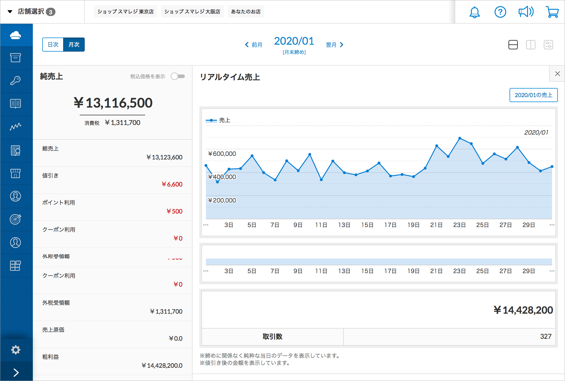Click the net sales ￥13,116,500 amount
The width and height of the screenshot is (565, 381).
113,103
